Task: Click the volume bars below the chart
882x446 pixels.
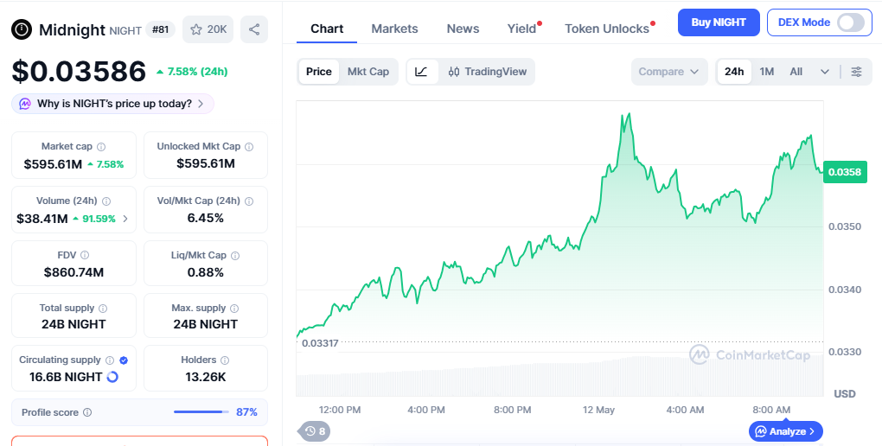Action: pos(559,377)
